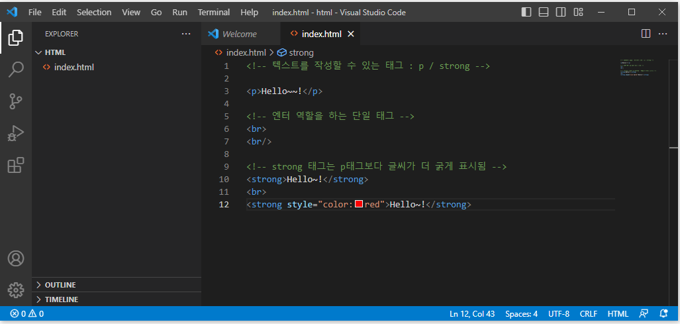Open the Terminal menu

pyautogui.click(x=213, y=12)
